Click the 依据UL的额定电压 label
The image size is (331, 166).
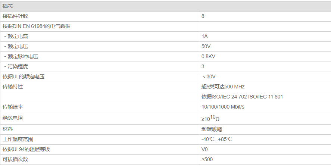[x=25, y=76]
